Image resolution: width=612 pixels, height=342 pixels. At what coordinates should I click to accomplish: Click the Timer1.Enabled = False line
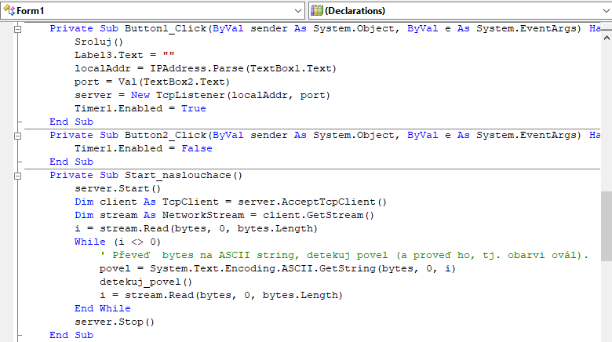pos(143,148)
